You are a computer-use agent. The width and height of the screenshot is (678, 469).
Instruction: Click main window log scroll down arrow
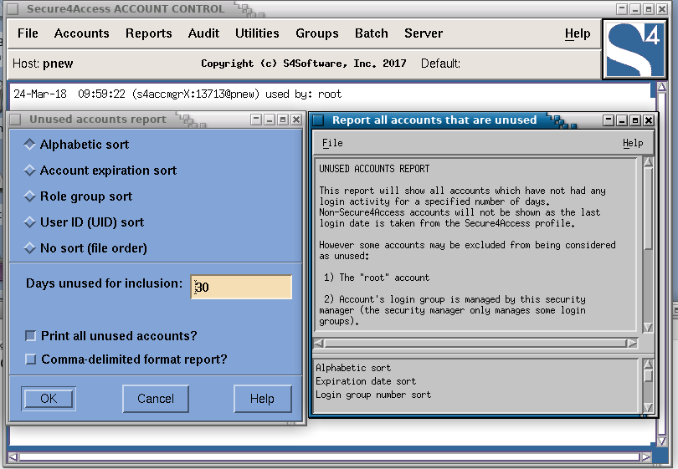661,441
